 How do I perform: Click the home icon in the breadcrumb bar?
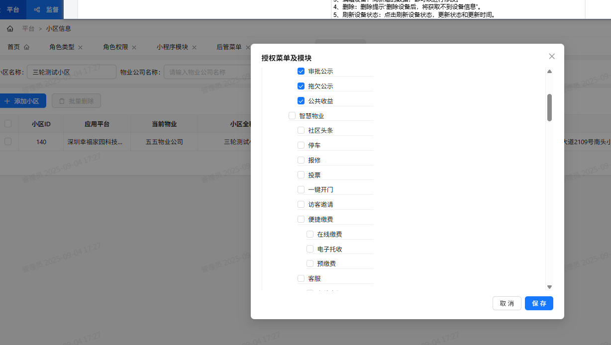pos(10,29)
